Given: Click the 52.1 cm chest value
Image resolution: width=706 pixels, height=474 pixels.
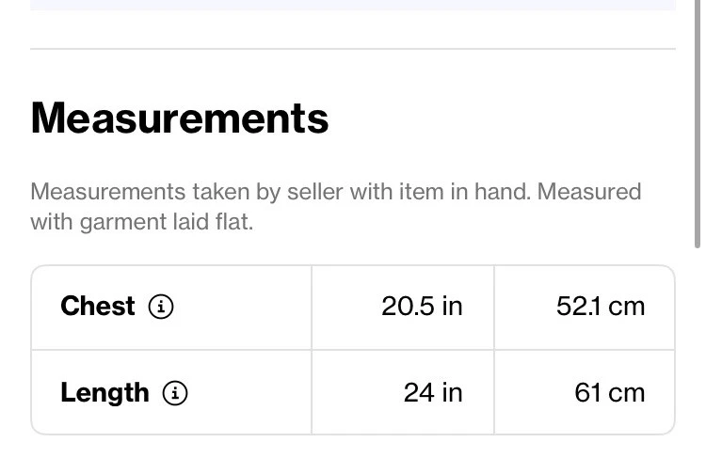Looking at the screenshot, I should tap(601, 307).
